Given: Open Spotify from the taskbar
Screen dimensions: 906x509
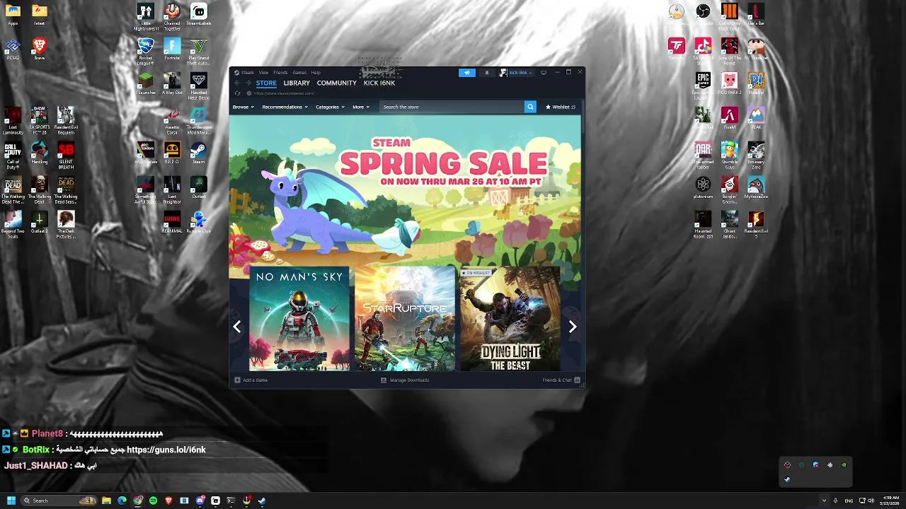Looking at the screenshot, I should [153, 501].
